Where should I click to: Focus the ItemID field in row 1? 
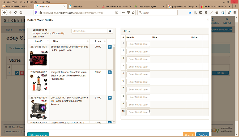pyautogui.click(x=138, y=44)
